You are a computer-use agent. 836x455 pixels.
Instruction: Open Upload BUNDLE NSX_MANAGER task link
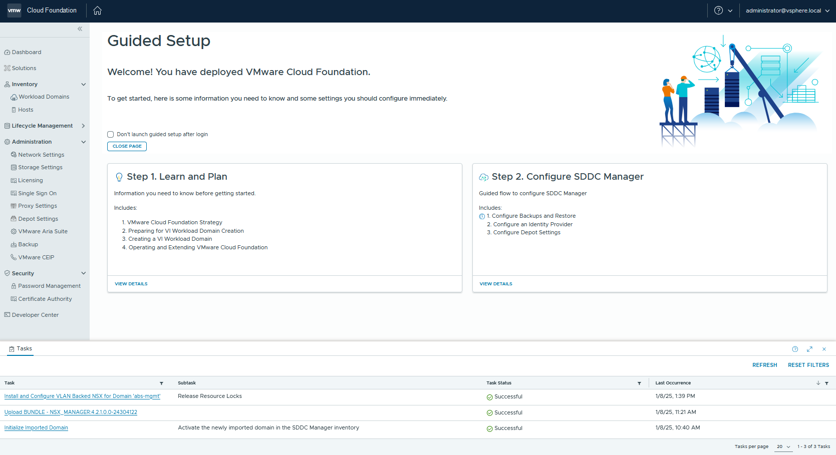coord(71,412)
